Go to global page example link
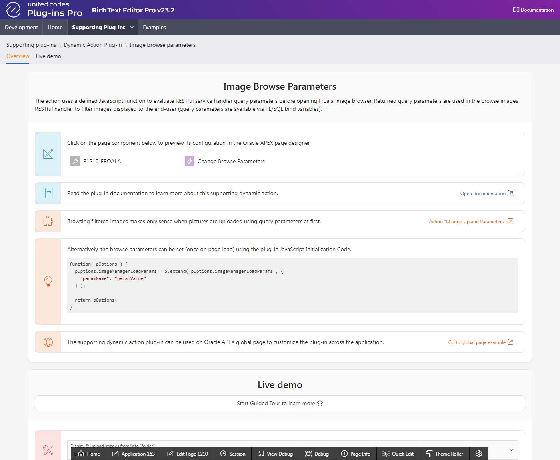 480,342
